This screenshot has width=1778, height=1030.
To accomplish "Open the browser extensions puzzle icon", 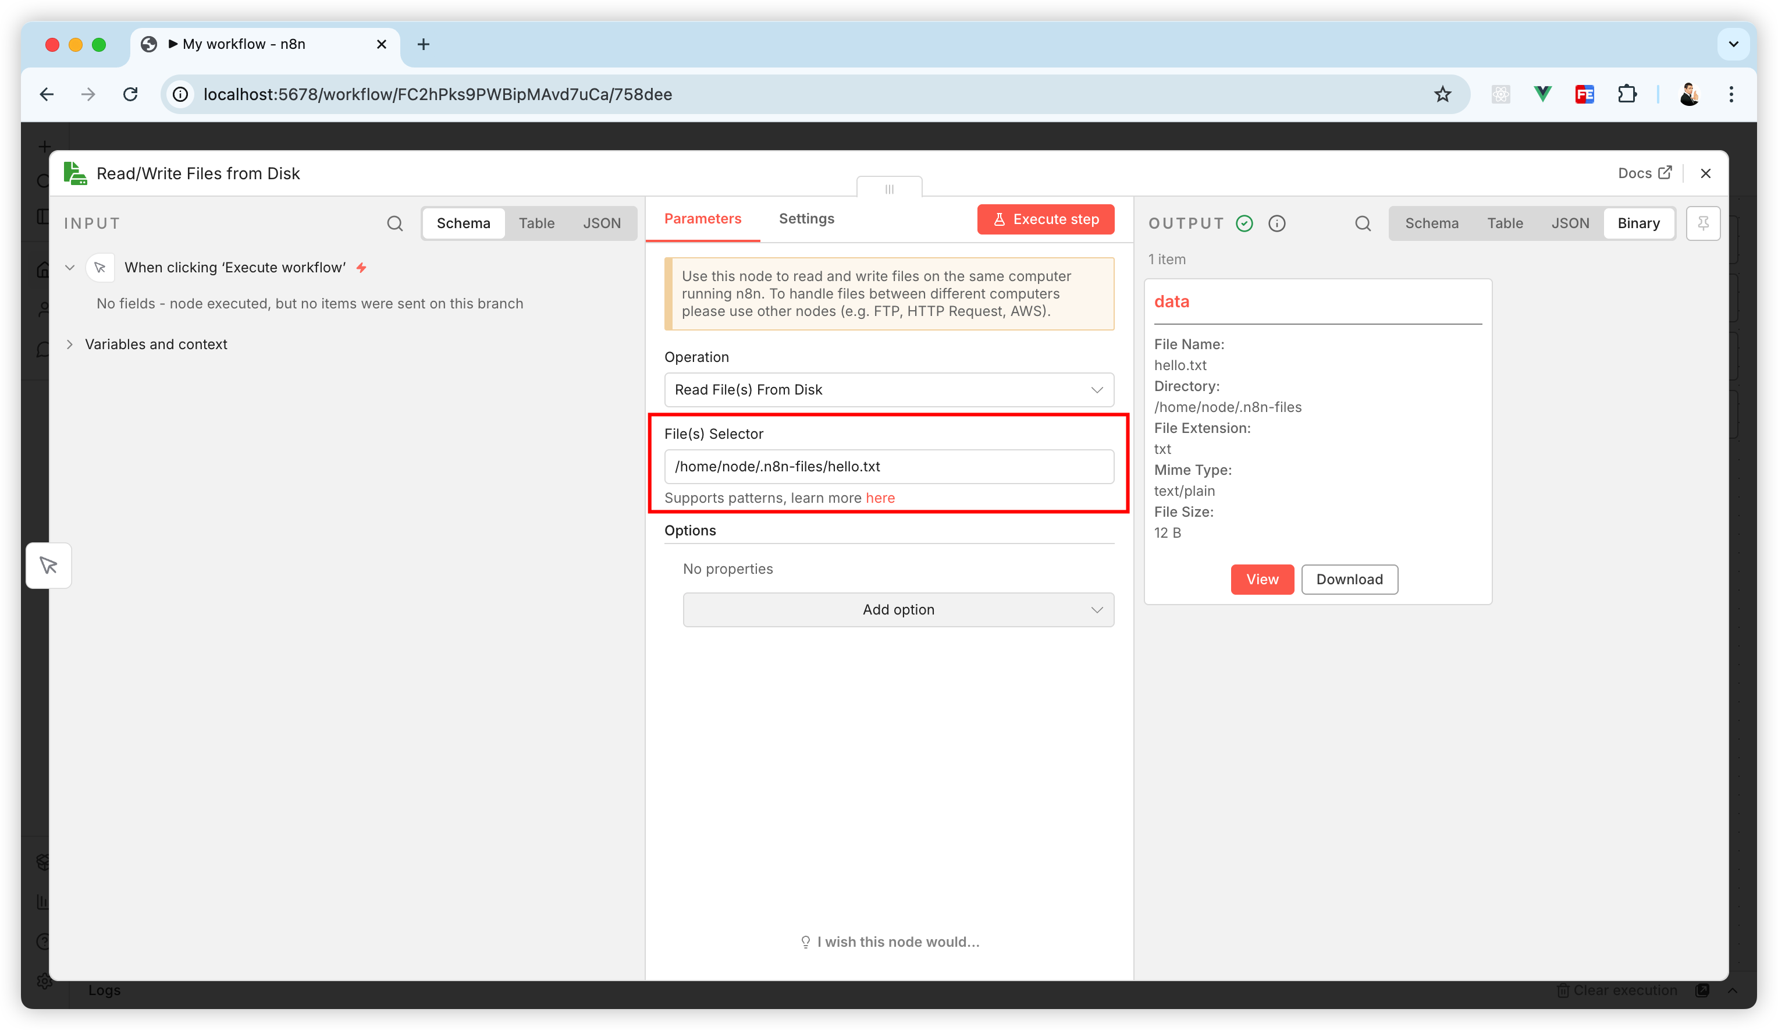I will pos(1627,94).
